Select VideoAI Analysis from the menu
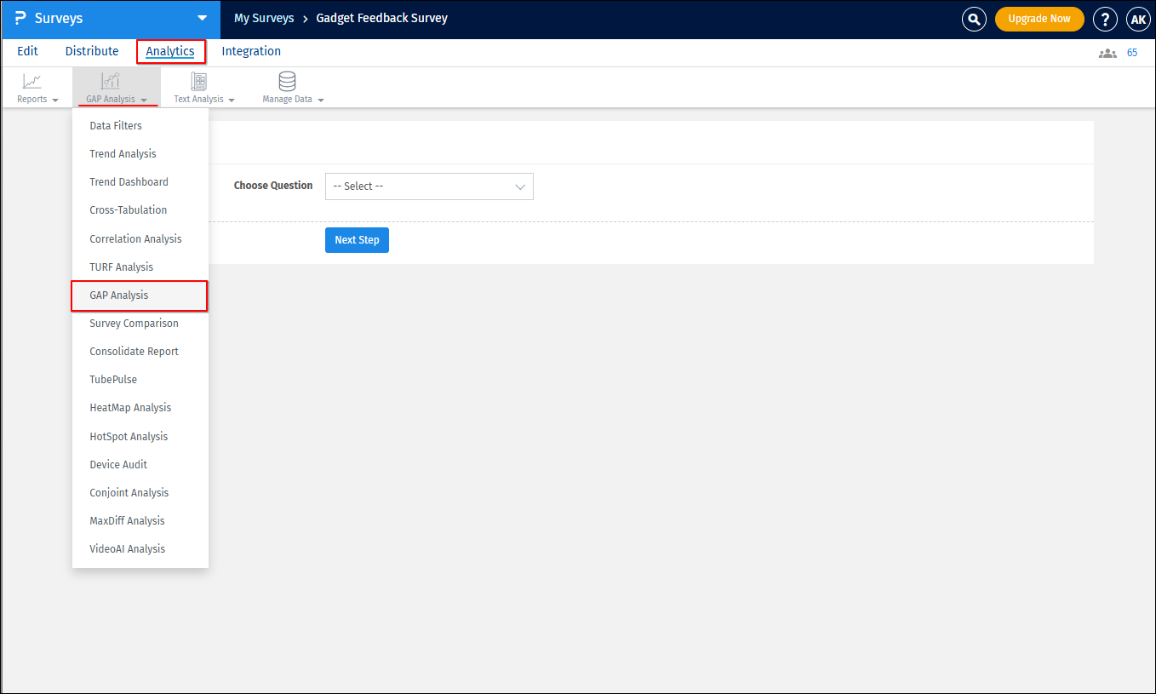1156x694 pixels. point(140,549)
